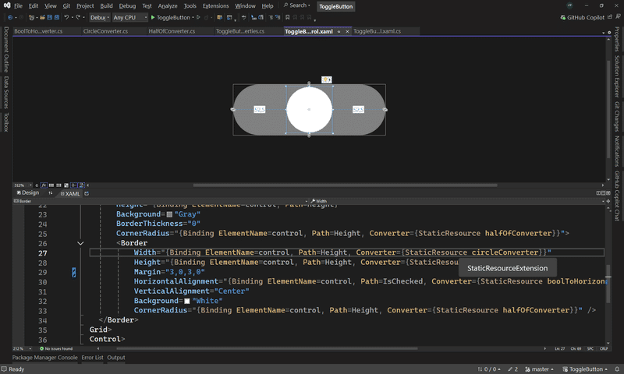
Task: Click the navigate backward icon
Action: [x=10, y=17]
